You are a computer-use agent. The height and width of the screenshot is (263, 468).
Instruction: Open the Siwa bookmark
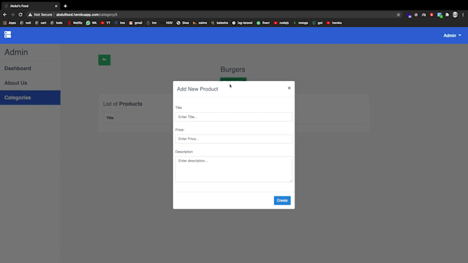tap(182, 23)
